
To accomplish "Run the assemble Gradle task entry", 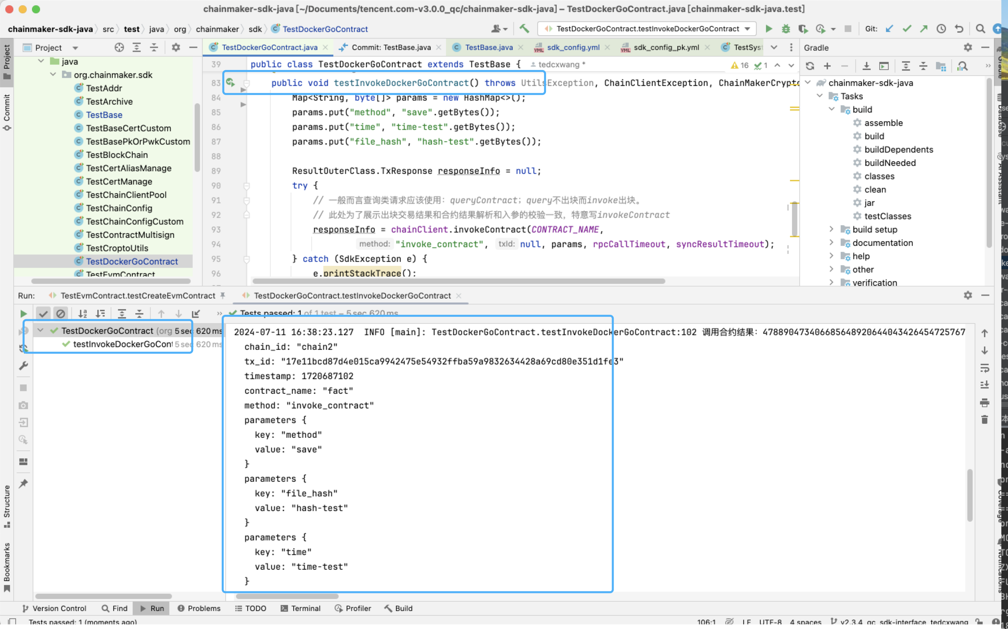I will click(883, 123).
